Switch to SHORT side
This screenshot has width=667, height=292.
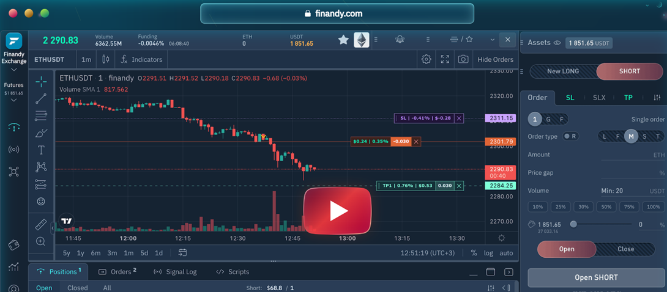(x=630, y=71)
